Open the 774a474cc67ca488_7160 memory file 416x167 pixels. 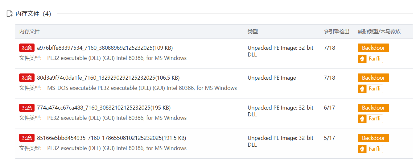104,108
